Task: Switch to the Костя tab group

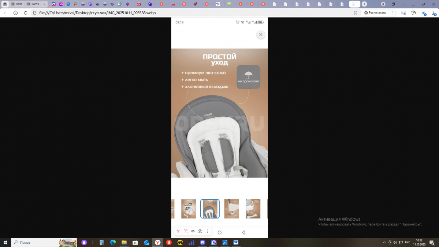Action: click(33, 4)
